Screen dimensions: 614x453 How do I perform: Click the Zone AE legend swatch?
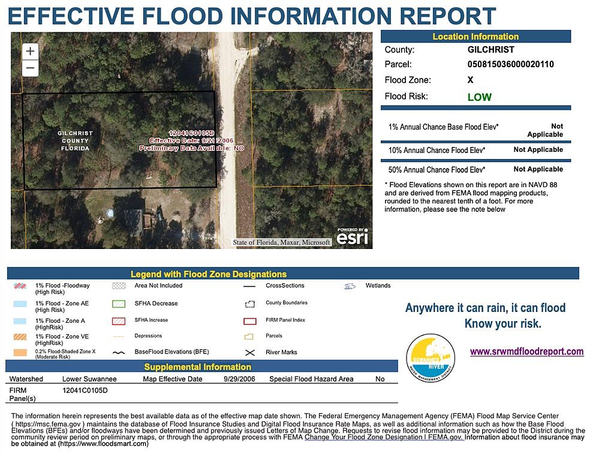tap(20, 304)
